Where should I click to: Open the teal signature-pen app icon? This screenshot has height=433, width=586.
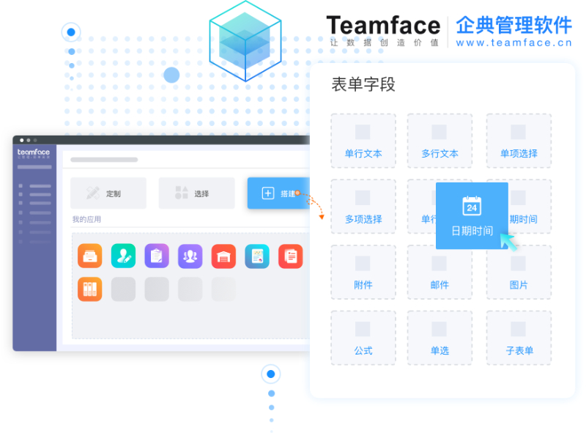[x=122, y=256]
